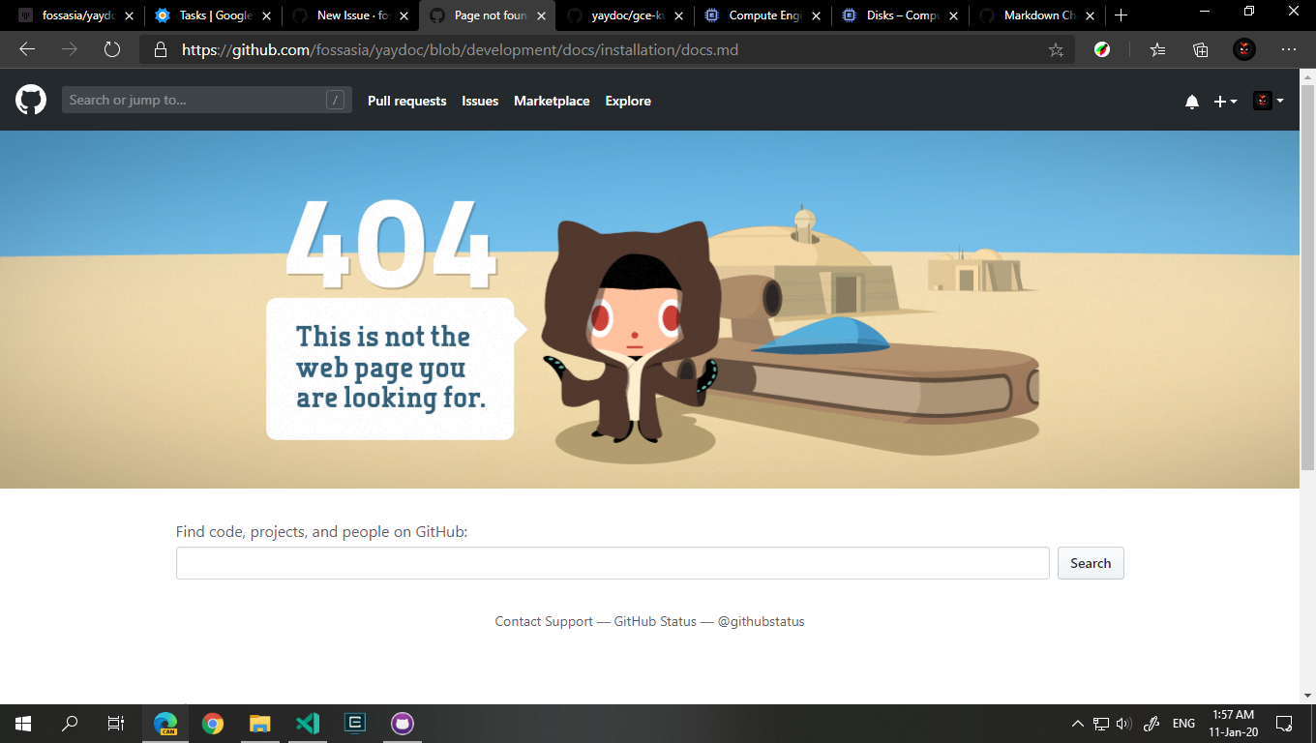Show hidden system tray icons
Screen dimensions: 1316x743
(x=1077, y=724)
